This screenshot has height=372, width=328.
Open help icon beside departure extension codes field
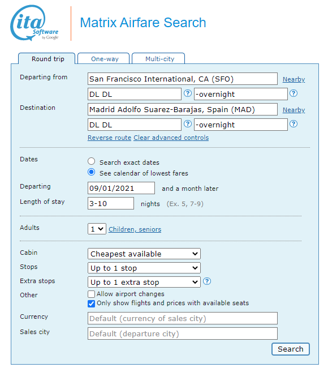tap(294, 93)
